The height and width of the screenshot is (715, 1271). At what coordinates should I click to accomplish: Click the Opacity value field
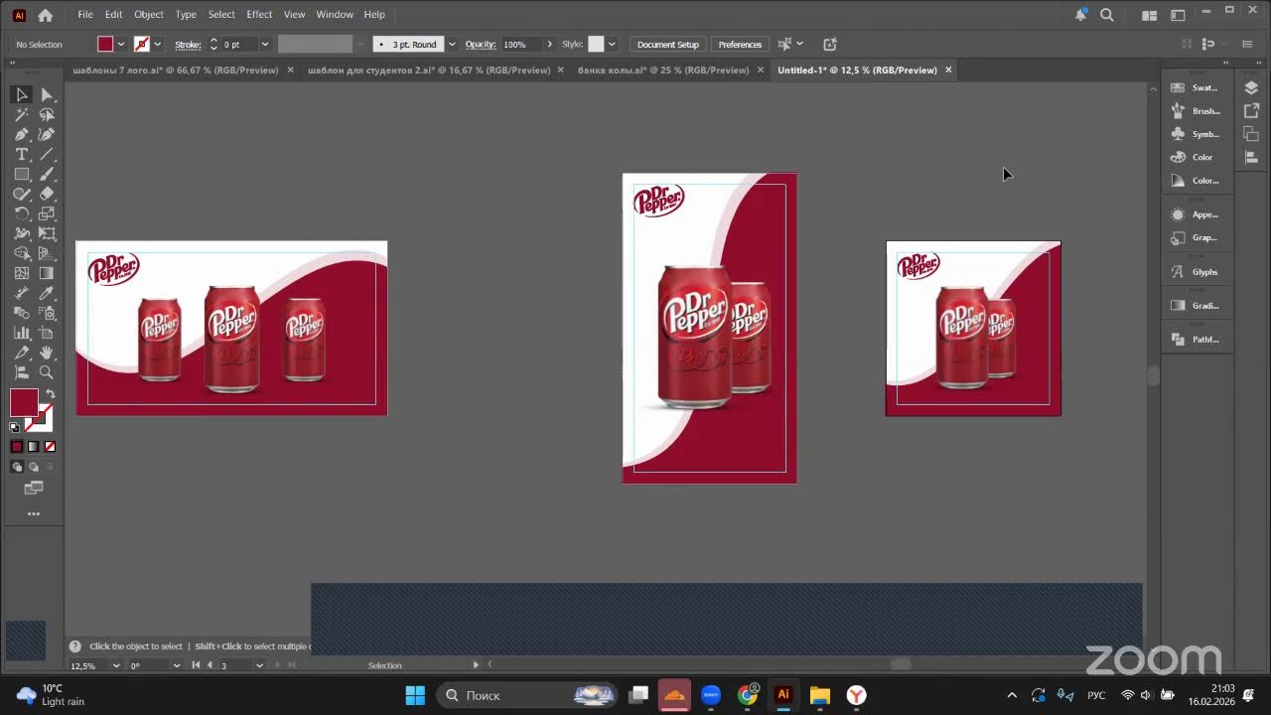[521, 45]
